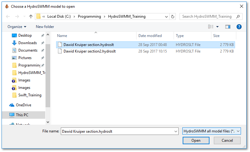Click file icon of Dawid Kruiper section2.hydroslt

tap(60, 51)
